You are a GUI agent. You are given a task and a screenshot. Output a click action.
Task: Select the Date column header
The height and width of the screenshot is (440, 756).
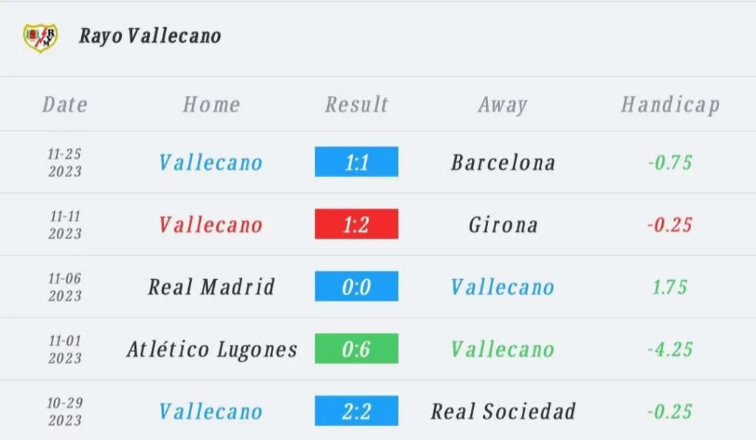click(x=65, y=105)
